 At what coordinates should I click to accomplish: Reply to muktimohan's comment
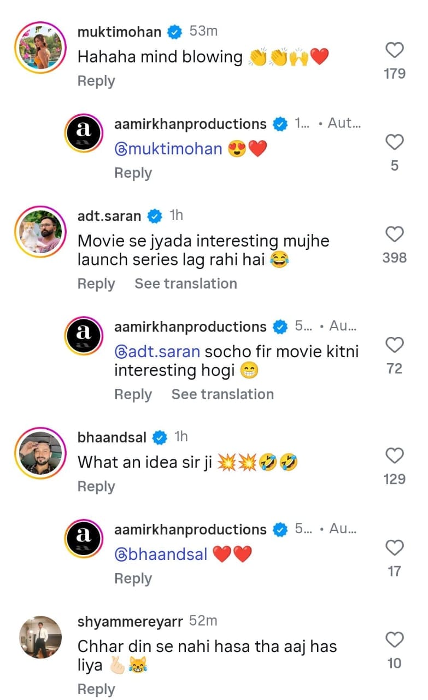tap(96, 81)
